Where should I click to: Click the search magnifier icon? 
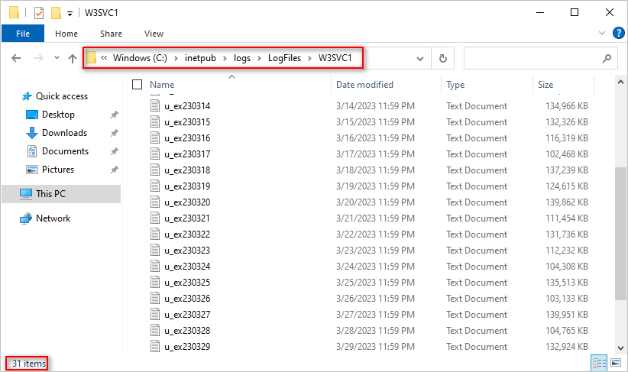click(x=607, y=59)
